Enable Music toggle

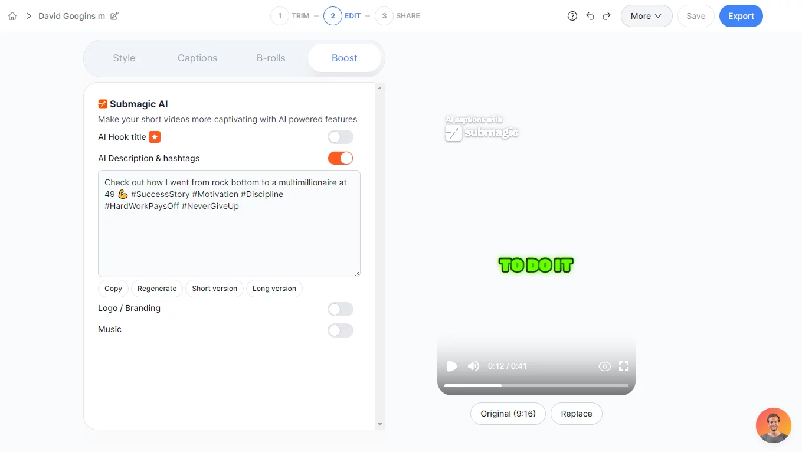pos(341,330)
